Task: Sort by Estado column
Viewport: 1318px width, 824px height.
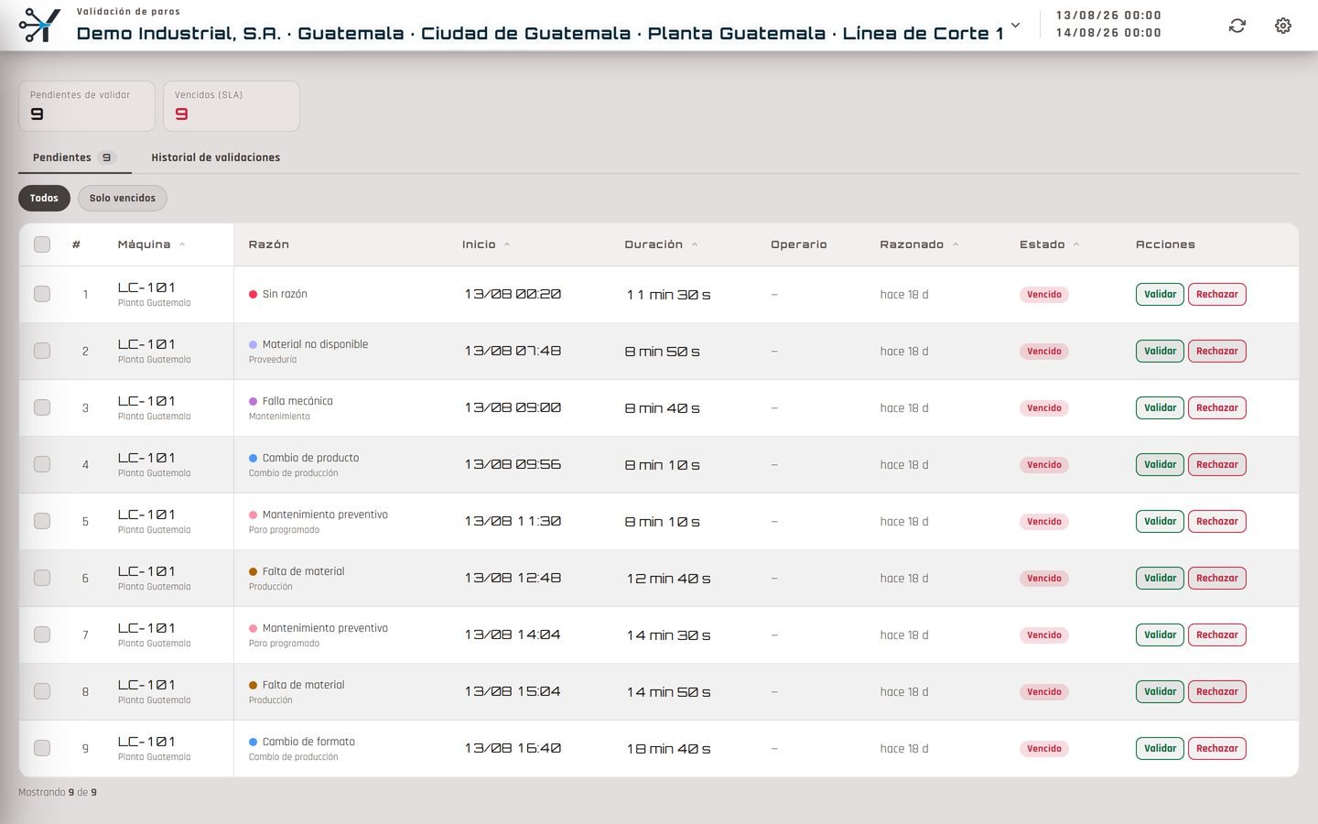Action: [1049, 244]
